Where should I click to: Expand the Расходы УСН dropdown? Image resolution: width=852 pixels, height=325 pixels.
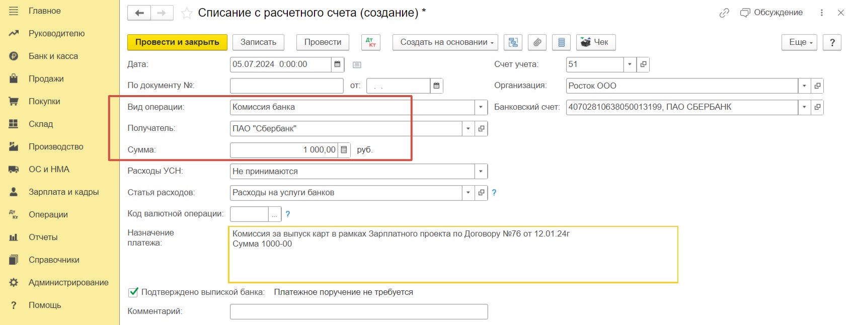click(481, 172)
